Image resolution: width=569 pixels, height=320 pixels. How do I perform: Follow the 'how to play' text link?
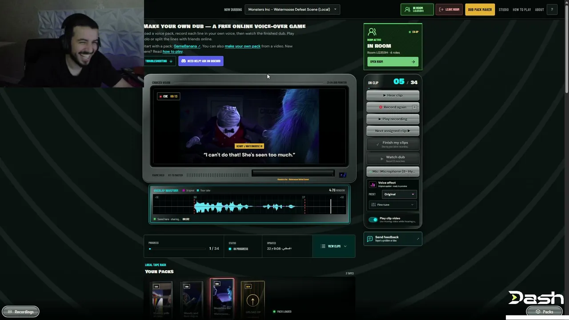(x=172, y=52)
